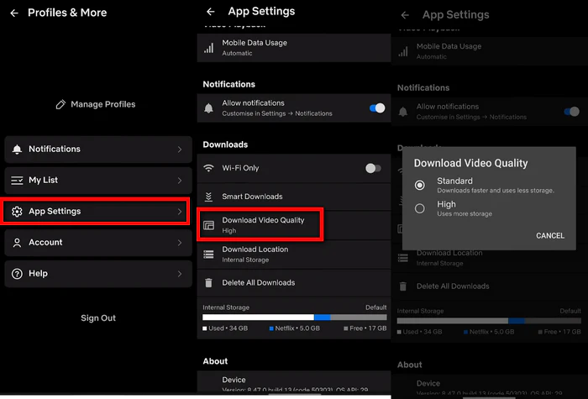The height and width of the screenshot is (399, 588).
Task: Open the Download Location setting
Action: 294,255
